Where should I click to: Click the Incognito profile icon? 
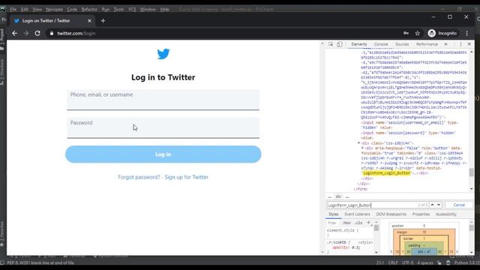click(432, 33)
